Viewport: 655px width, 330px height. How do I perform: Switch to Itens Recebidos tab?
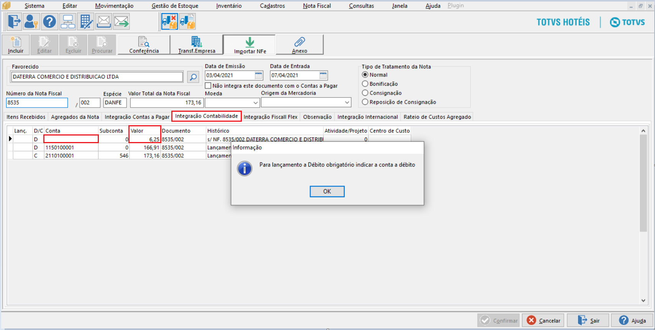tap(26, 117)
